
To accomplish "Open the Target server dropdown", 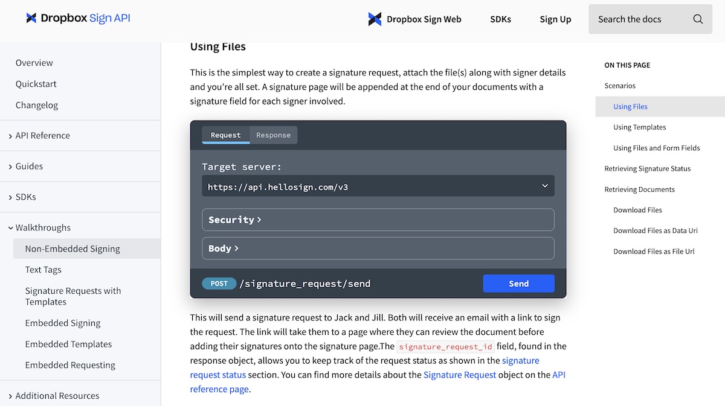I will (x=378, y=187).
